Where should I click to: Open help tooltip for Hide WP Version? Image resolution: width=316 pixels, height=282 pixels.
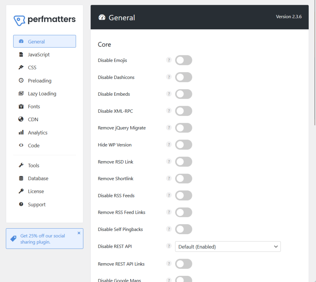(x=169, y=145)
